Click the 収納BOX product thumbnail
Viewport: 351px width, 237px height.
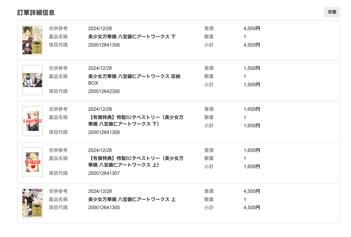click(32, 80)
